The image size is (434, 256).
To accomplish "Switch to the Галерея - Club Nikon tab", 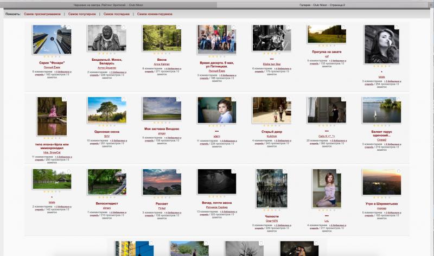I will tap(322, 5).
